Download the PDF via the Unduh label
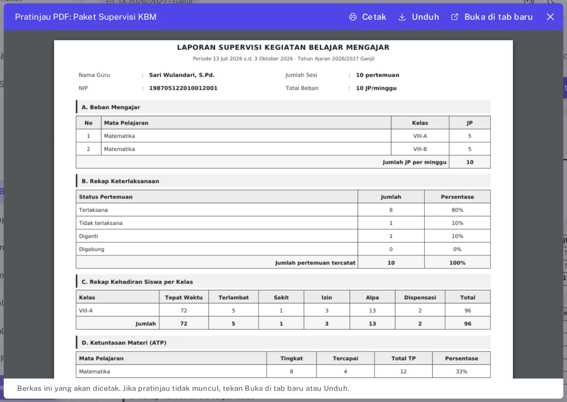This screenshot has height=402, width=567. pyautogui.click(x=425, y=17)
